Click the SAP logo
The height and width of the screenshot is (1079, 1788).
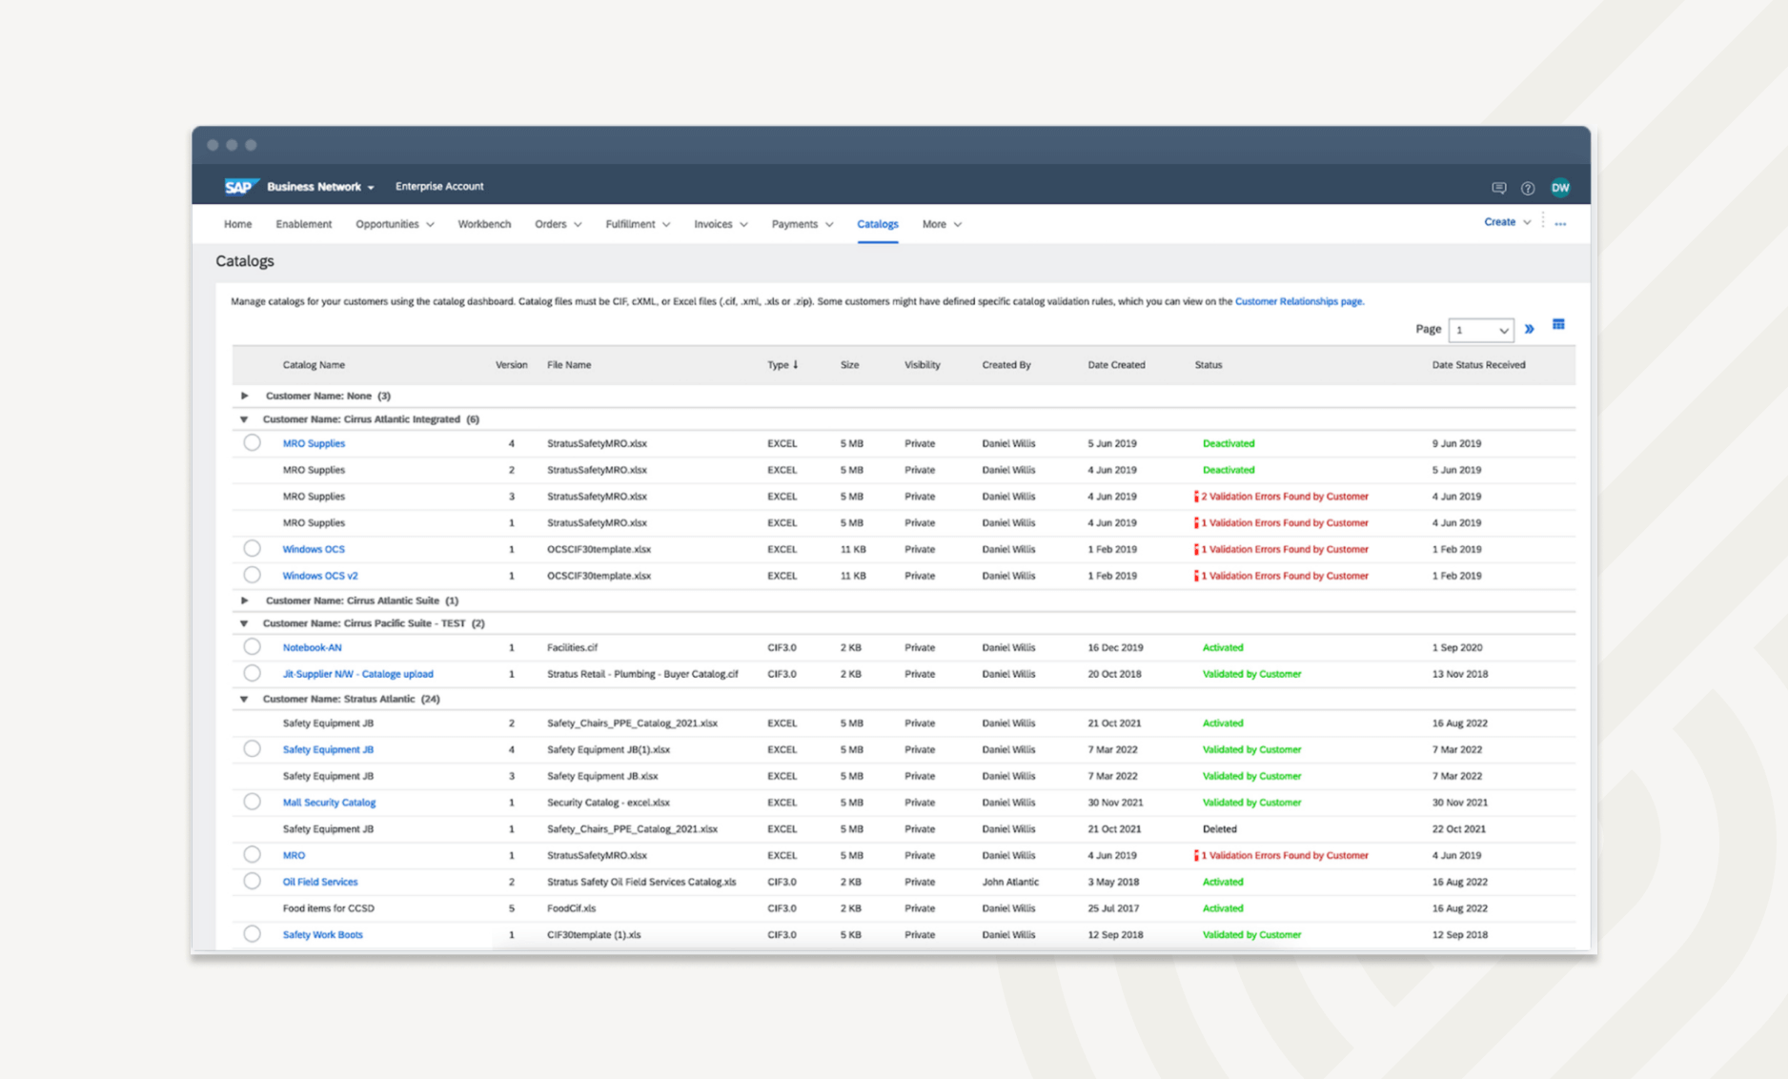point(240,187)
